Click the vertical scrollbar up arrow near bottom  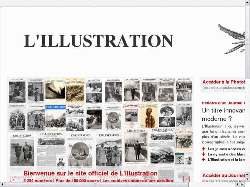(x=248, y=174)
